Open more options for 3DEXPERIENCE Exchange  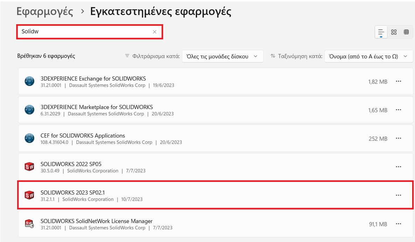pos(398,81)
